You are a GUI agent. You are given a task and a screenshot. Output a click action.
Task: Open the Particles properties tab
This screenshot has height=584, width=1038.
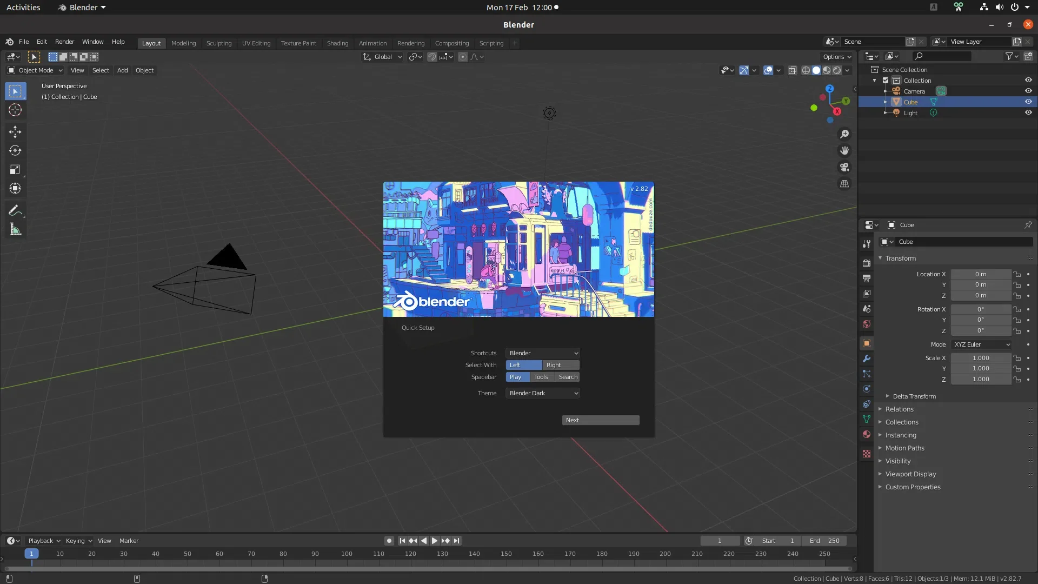click(x=867, y=374)
